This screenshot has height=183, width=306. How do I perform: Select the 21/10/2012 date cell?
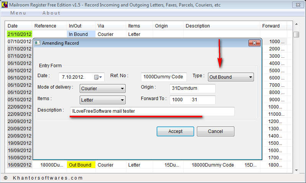[x=19, y=34]
